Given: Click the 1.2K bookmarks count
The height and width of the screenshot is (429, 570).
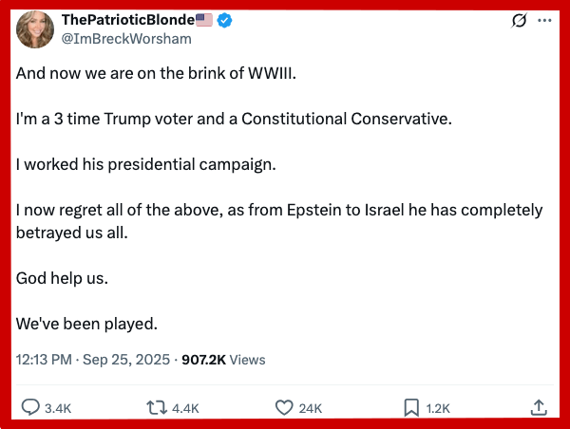Looking at the screenshot, I should (x=438, y=408).
